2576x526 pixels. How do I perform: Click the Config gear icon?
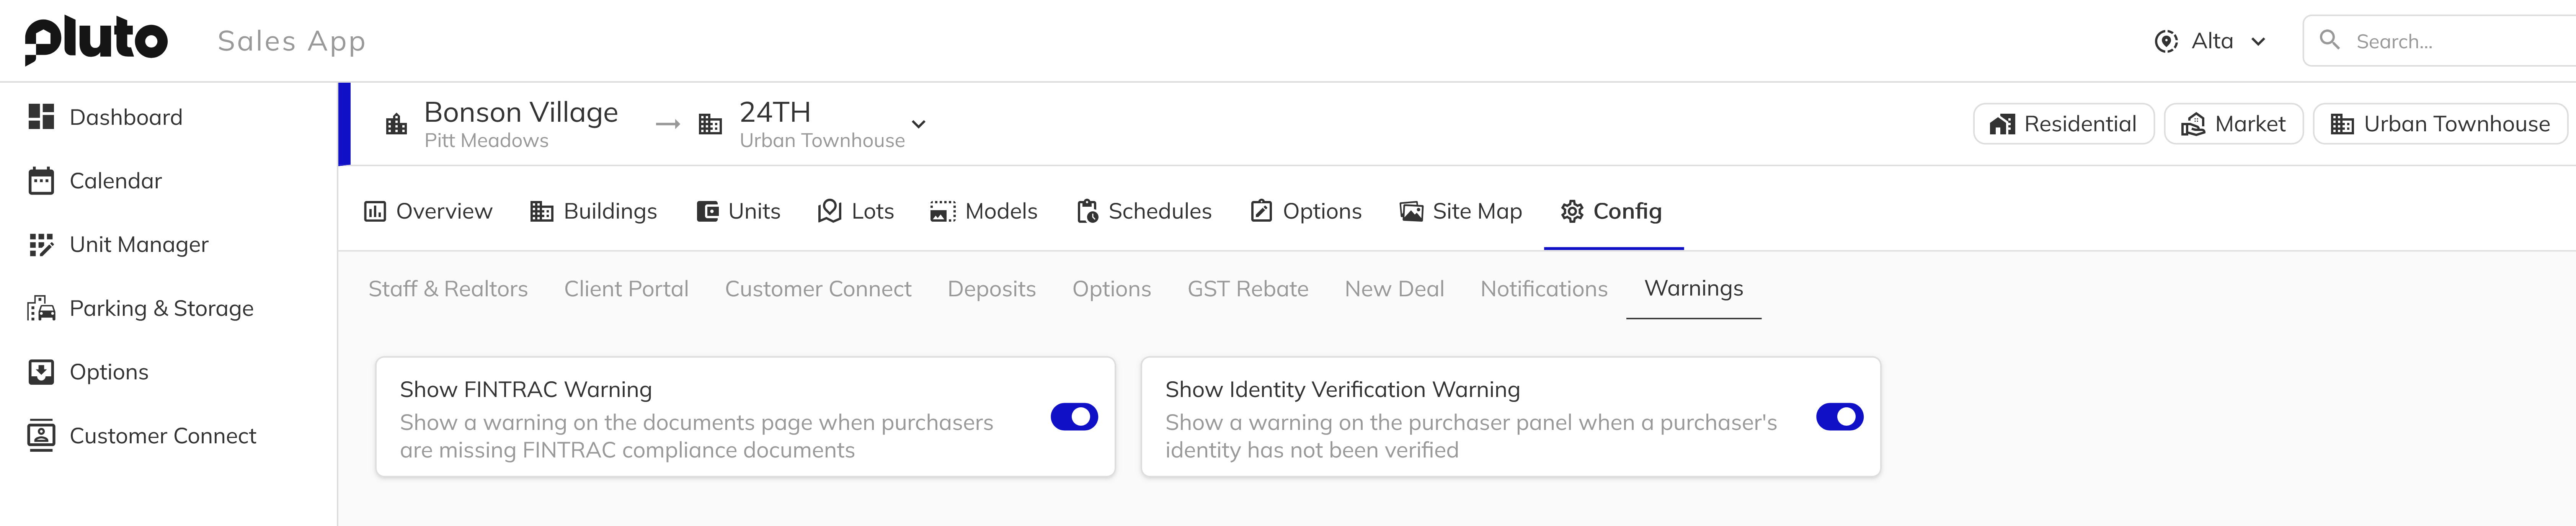click(1572, 211)
